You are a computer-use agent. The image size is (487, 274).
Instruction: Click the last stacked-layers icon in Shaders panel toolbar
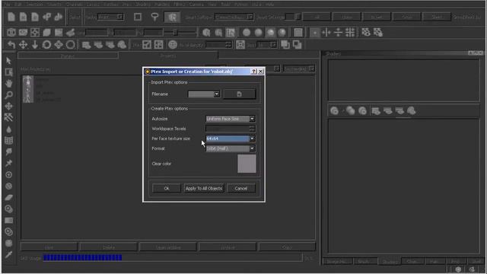[411, 110]
